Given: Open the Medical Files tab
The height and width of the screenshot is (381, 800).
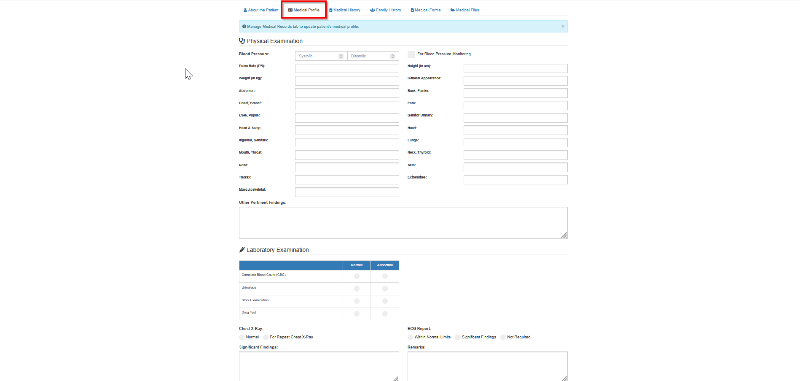Looking at the screenshot, I should point(465,10).
